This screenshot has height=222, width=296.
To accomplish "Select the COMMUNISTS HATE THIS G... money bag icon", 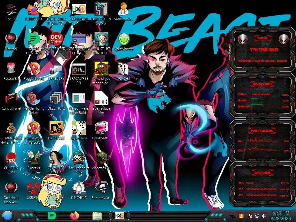I will tap(11, 133).
